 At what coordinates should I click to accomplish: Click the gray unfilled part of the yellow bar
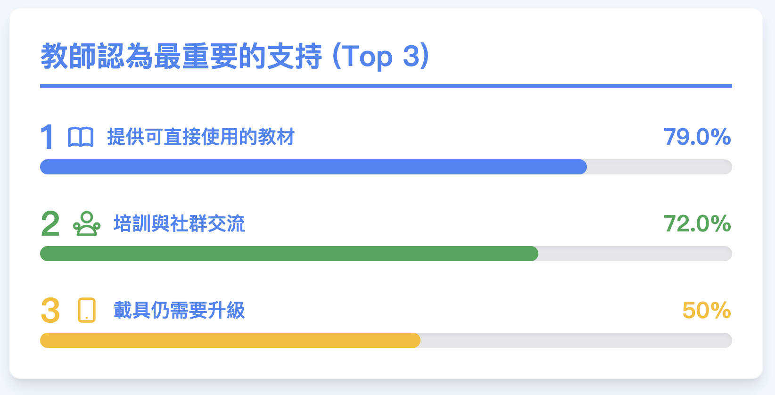(x=576, y=340)
